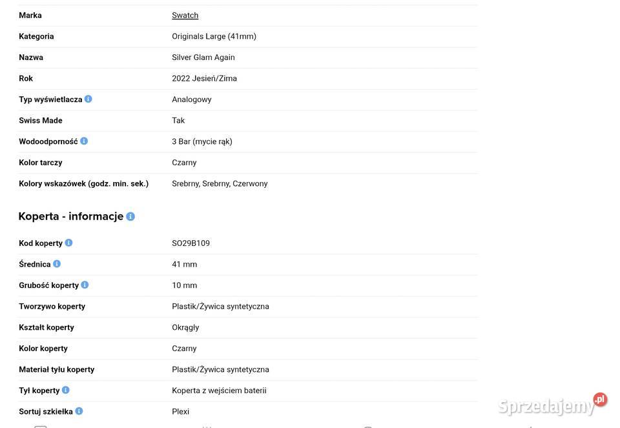The height and width of the screenshot is (428, 620).
Task: Click the Silver Glam Again name value
Action: (x=203, y=57)
